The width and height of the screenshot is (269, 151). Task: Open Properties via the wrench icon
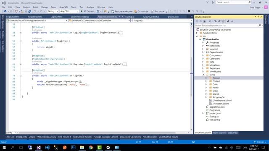(x=228, y=21)
